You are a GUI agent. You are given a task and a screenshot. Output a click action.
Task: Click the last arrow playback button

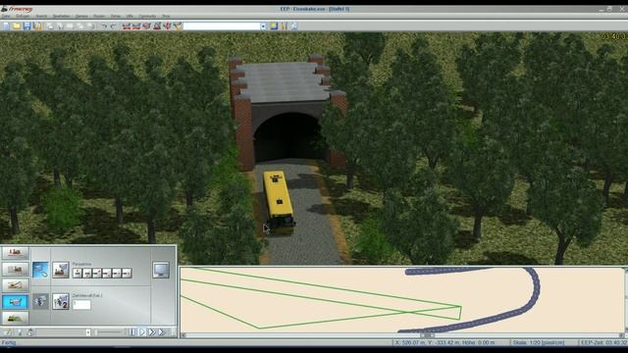[161, 332]
